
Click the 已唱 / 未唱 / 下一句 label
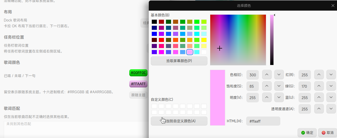click(x=20, y=76)
